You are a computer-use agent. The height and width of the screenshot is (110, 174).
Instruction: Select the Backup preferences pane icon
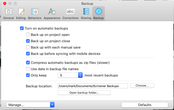tap(98, 13)
